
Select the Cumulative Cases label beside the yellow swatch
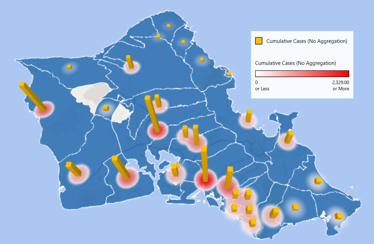point(307,41)
